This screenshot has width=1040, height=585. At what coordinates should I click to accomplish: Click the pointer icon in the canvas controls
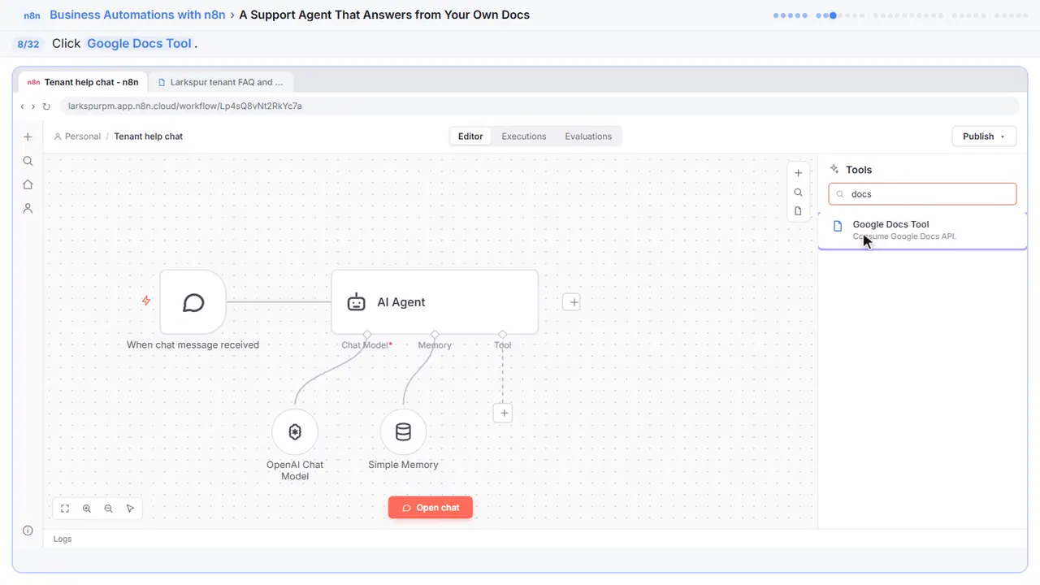pyautogui.click(x=130, y=509)
